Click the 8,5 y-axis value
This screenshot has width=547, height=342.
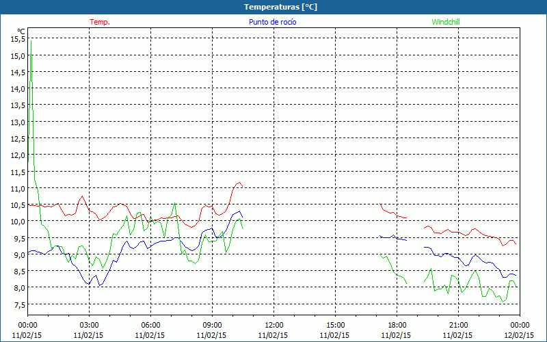click(x=19, y=271)
